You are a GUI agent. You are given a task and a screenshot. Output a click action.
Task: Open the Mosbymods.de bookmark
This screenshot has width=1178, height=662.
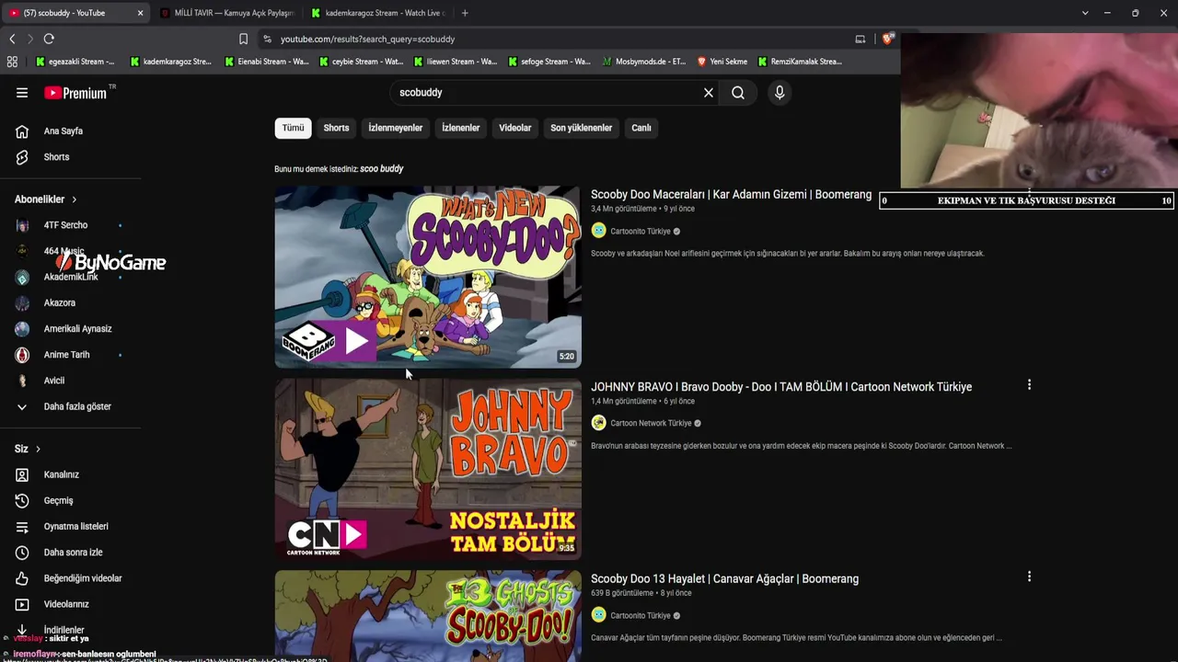click(x=644, y=62)
